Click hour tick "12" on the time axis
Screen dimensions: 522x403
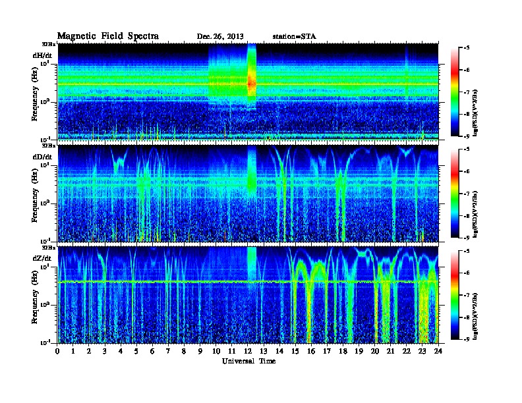[x=248, y=351]
